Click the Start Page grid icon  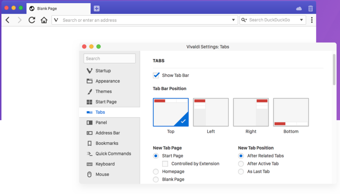pyautogui.click(x=90, y=102)
